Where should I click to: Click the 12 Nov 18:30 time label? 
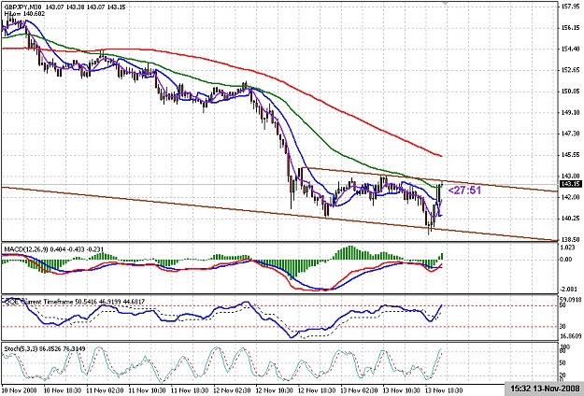pos(315,390)
